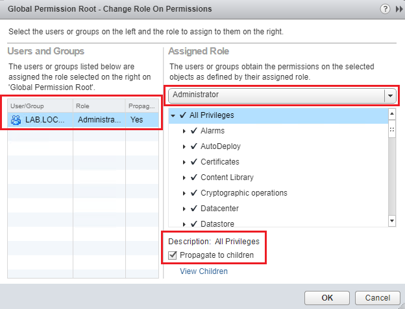The image size is (405, 309).
Task: Collapse the All Privileges tree node
Action: (x=173, y=115)
